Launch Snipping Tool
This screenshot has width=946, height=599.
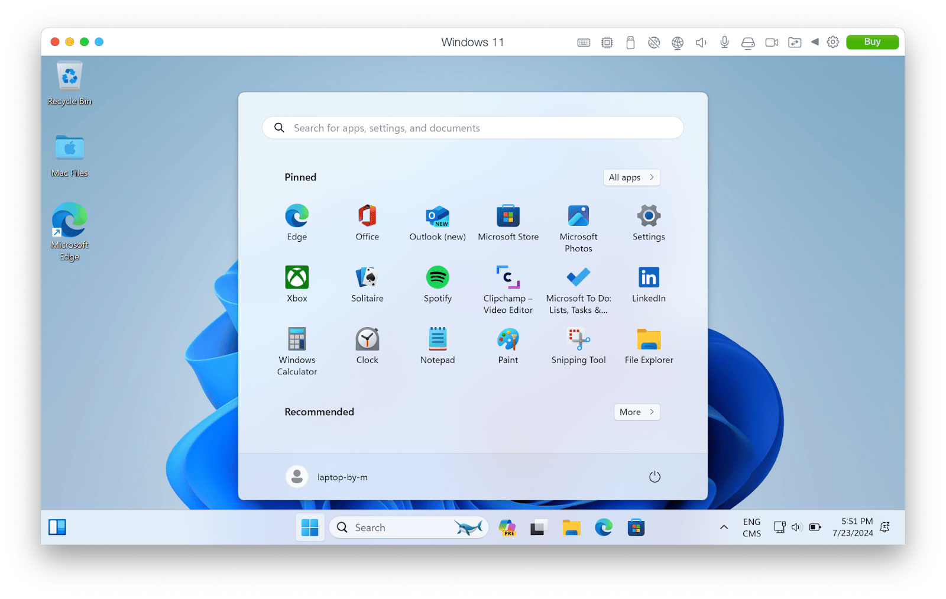pyautogui.click(x=578, y=345)
